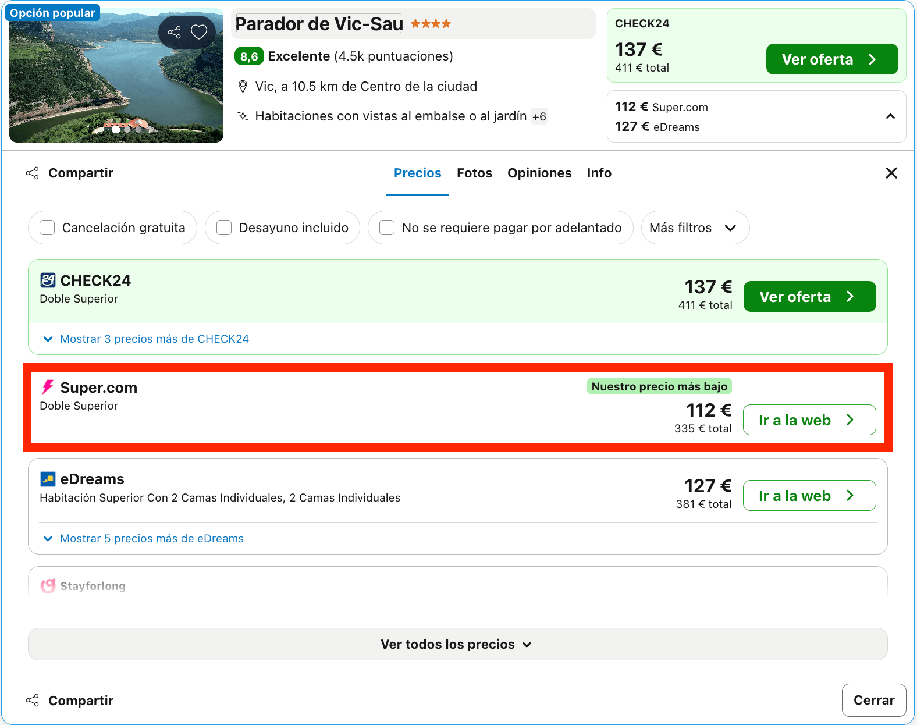Tick the Cancelación gratuita checkbox
Screen dimensions: 917x725
(x=47, y=228)
